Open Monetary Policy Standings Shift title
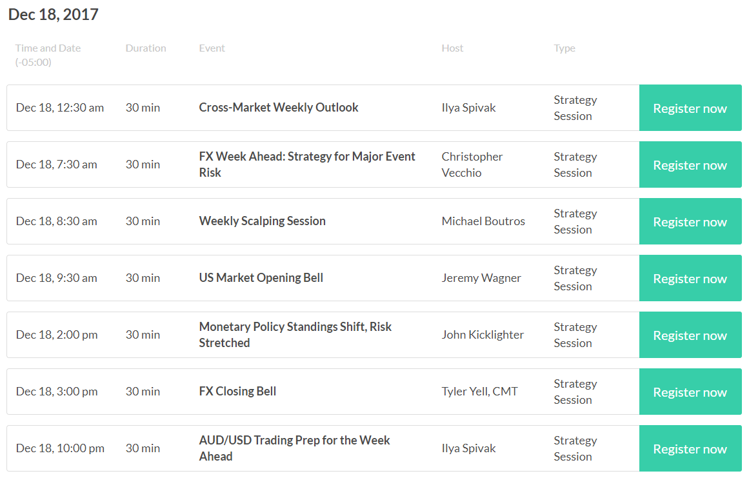 tap(295, 335)
